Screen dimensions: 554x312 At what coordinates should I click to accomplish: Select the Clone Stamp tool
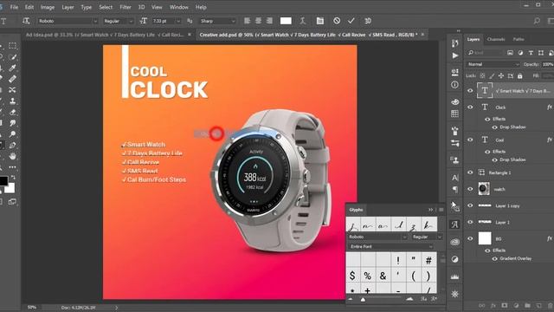pos(12,101)
